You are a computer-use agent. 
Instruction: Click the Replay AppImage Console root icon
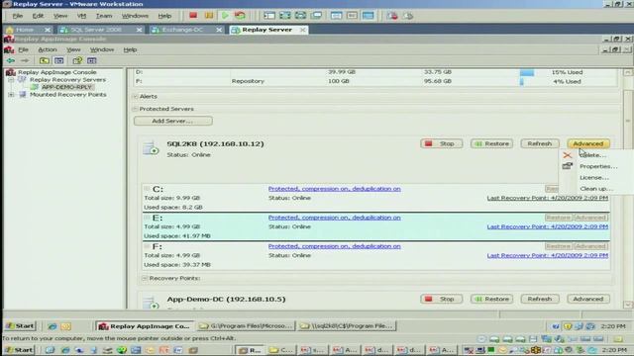(x=11, y=72)
